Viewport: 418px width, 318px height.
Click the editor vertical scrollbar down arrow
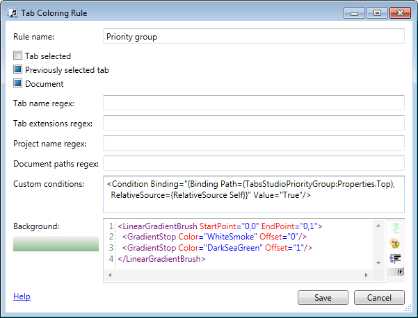tap(378, 263)
